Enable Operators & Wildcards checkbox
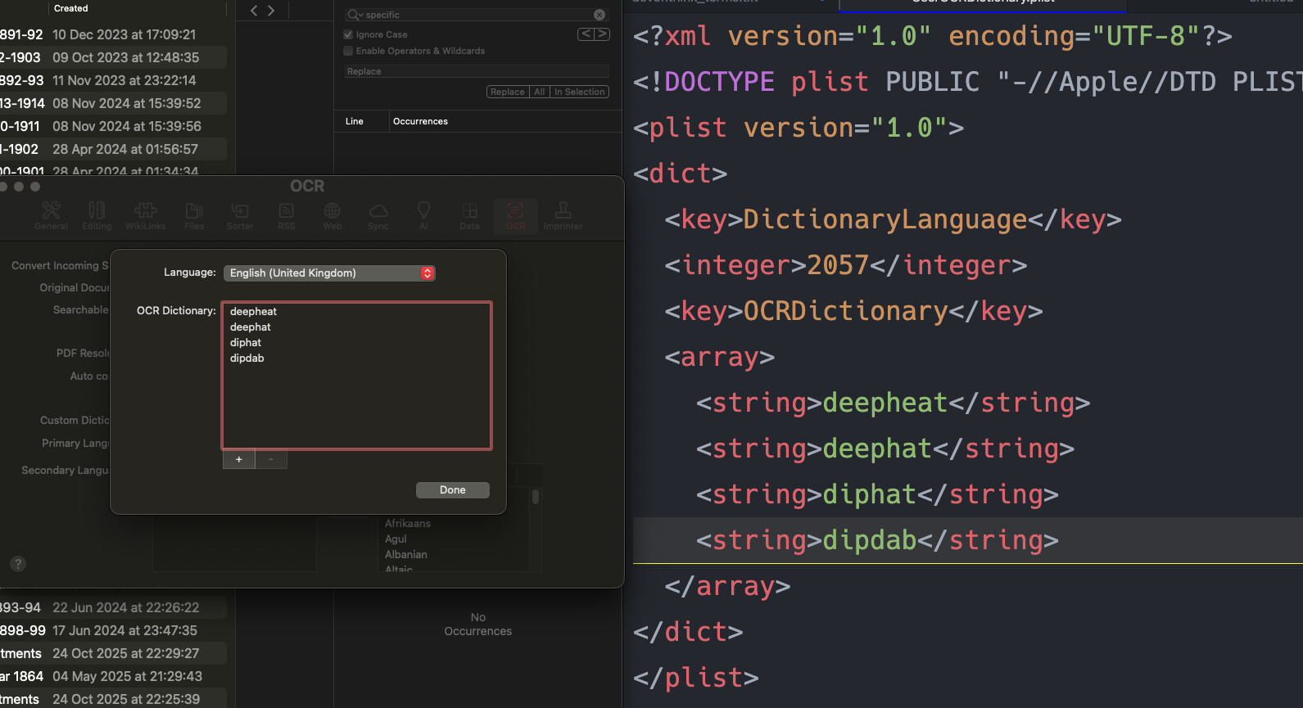This screenshot has height=708, width=1303. pyautogui.click(x=348, y=51)
